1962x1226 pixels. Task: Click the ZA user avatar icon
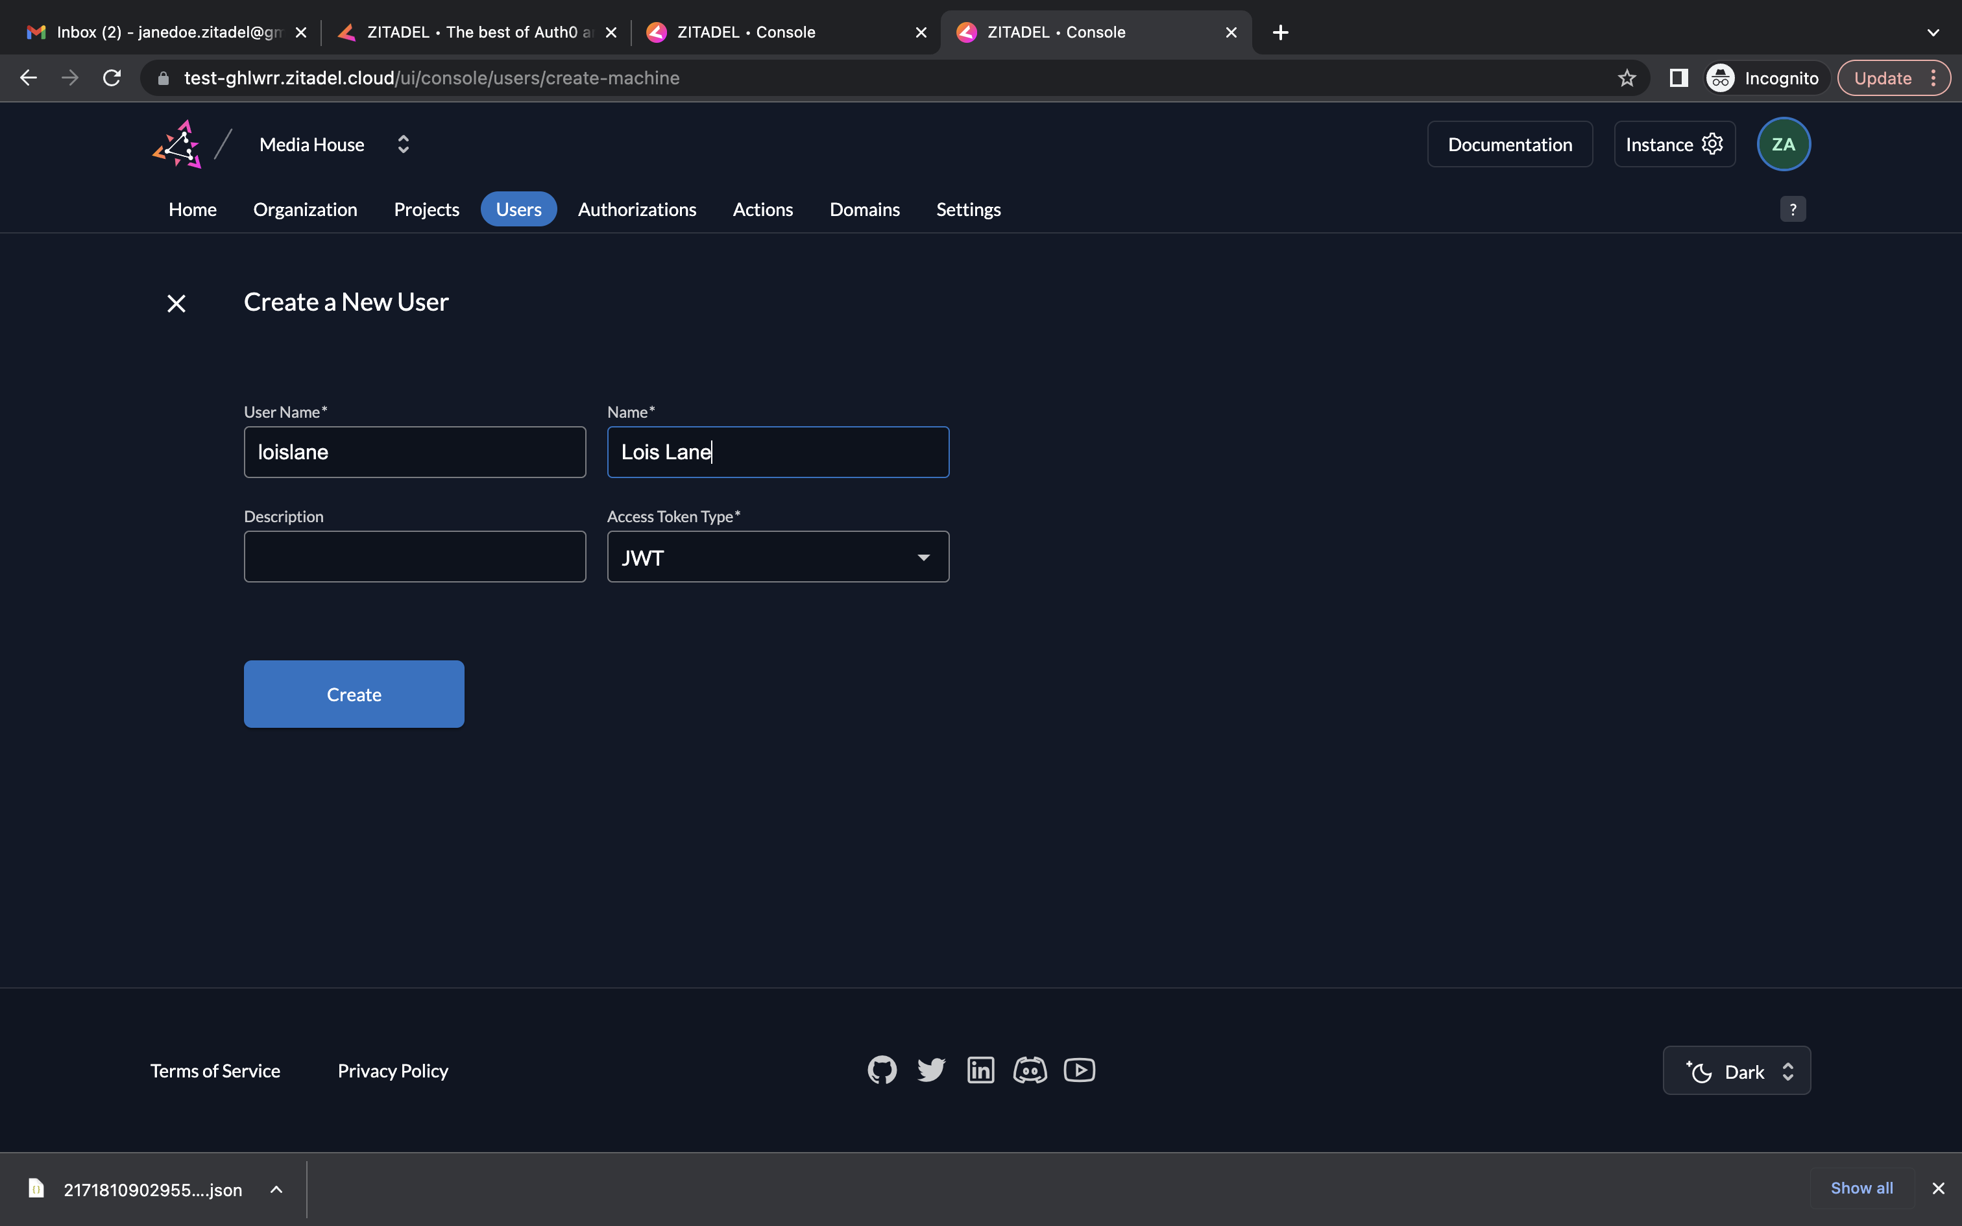coord(1786,143)
